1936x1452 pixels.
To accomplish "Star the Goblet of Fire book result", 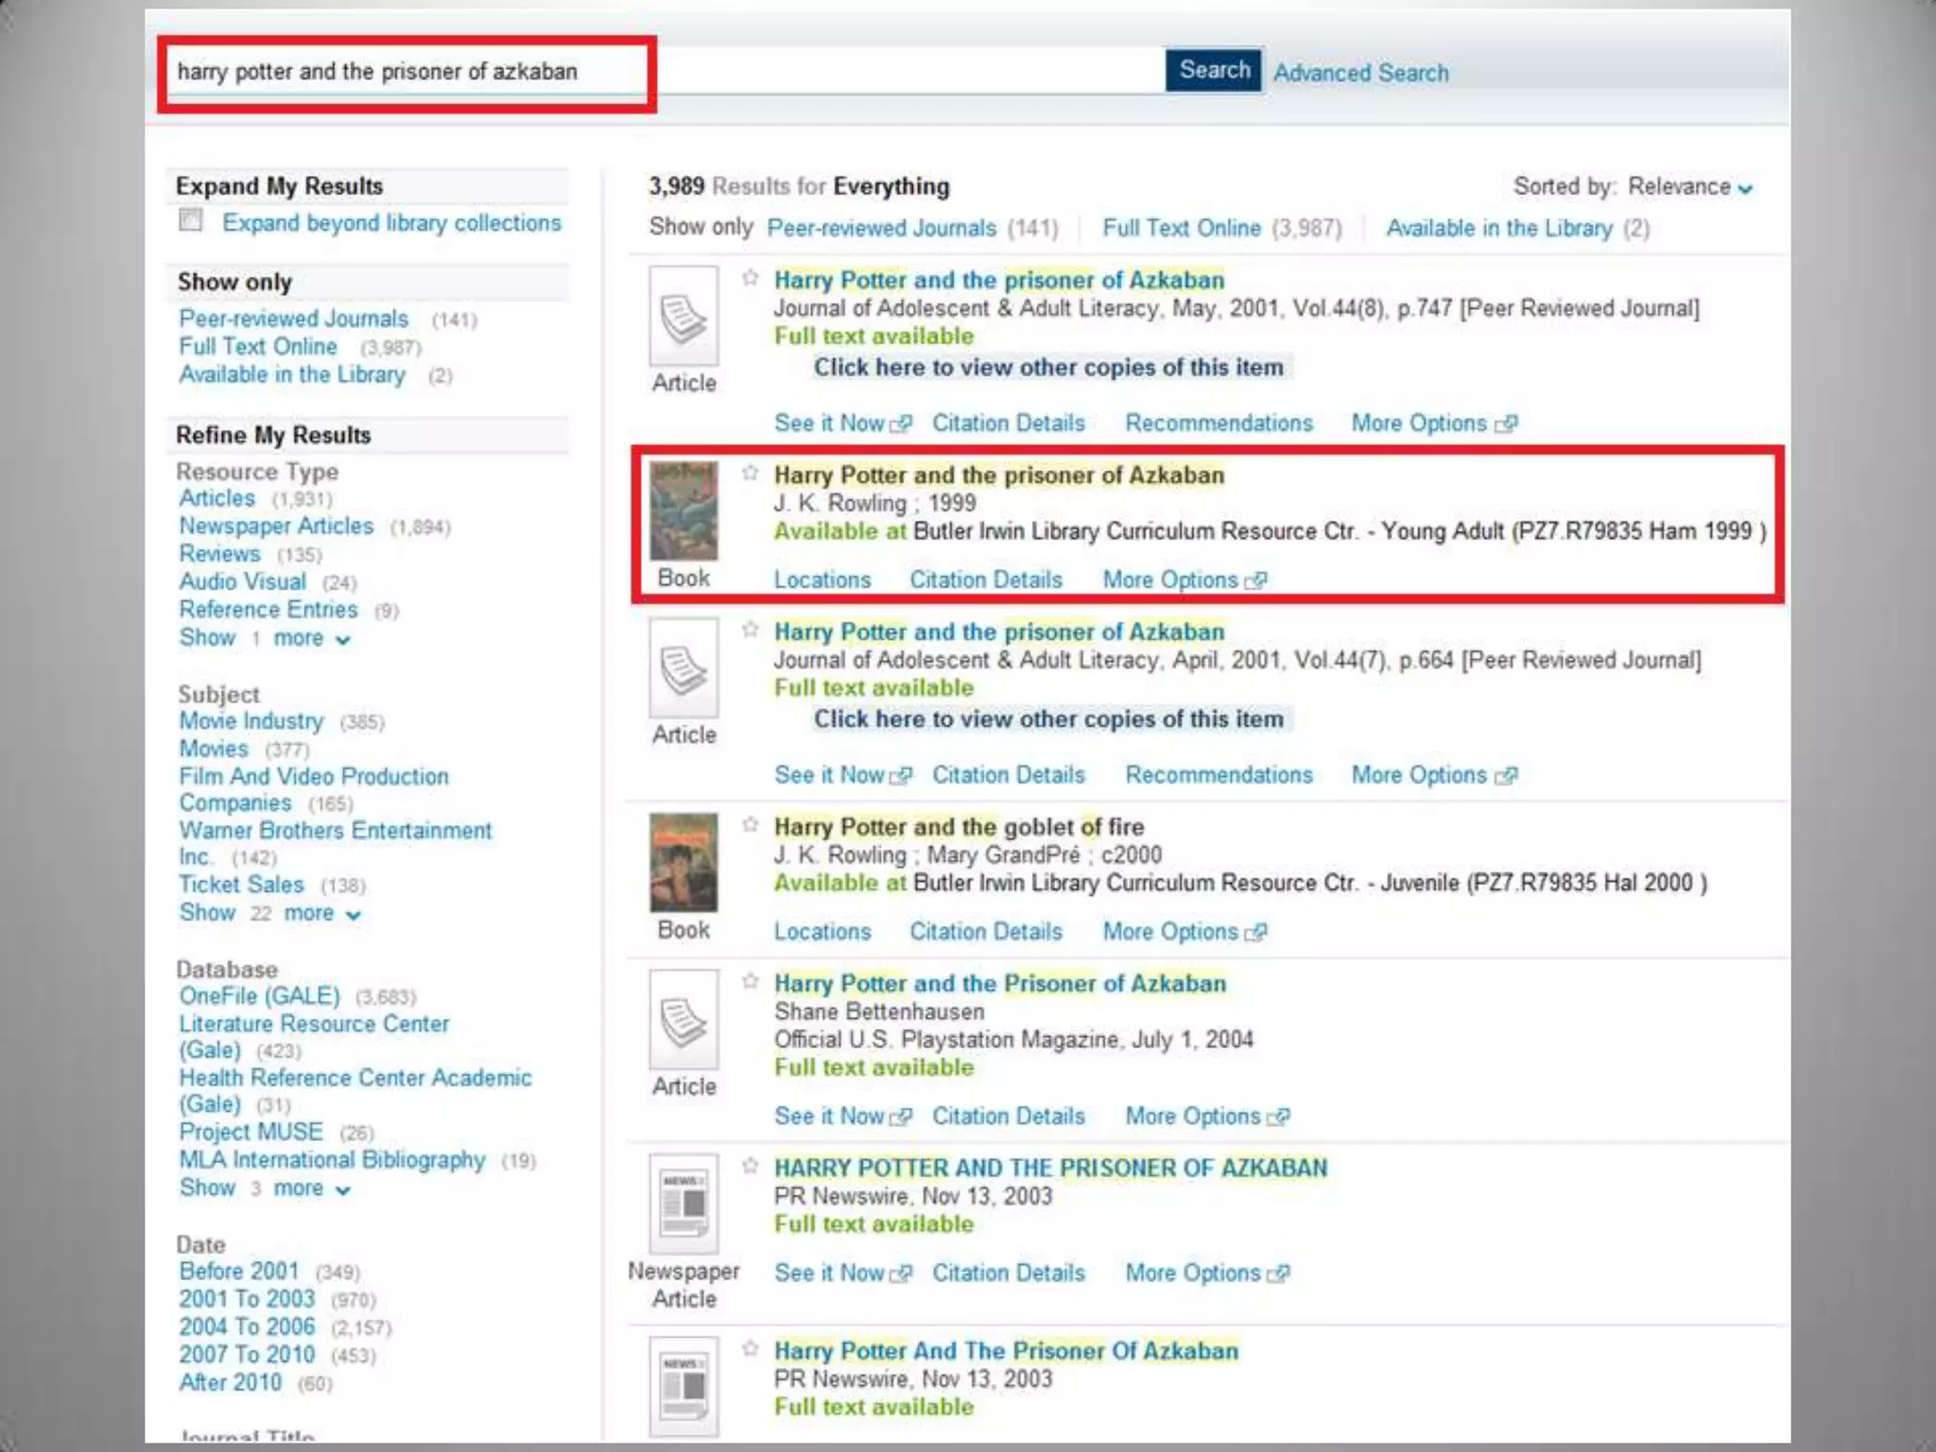I will 750,824.
